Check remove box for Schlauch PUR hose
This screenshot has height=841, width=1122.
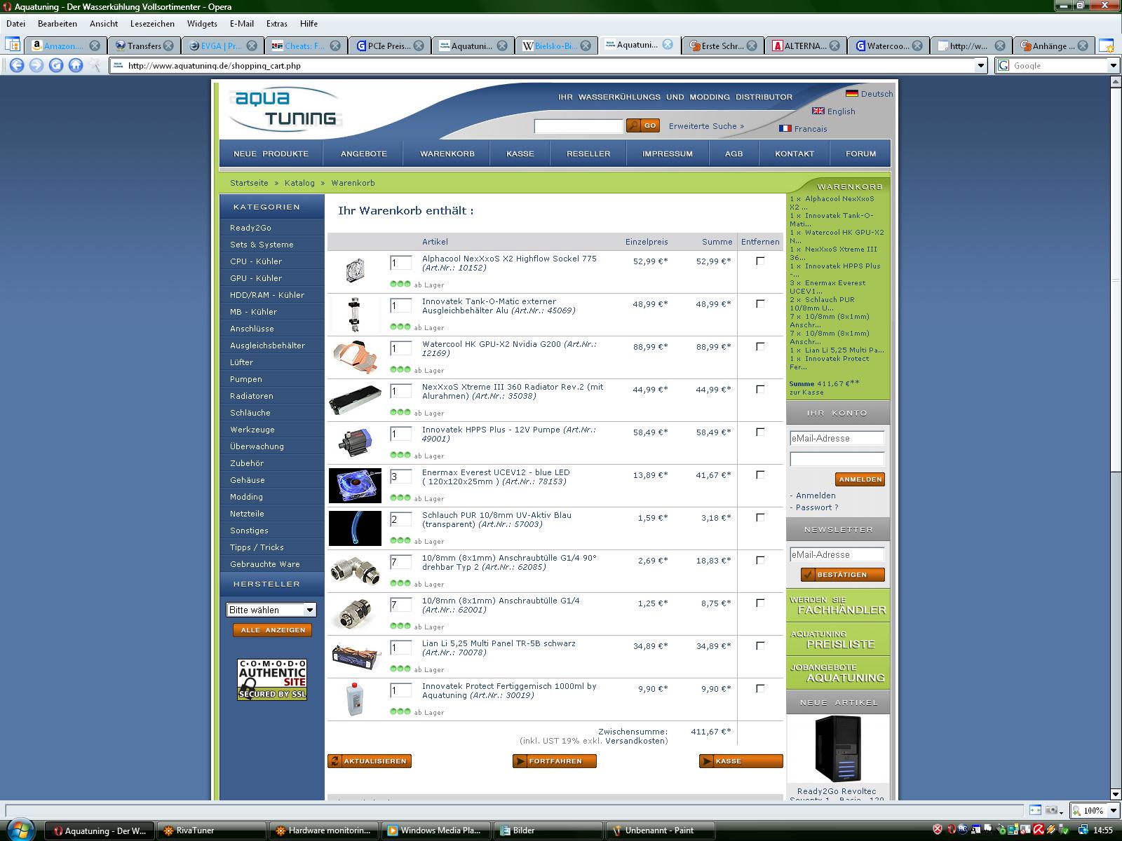(x=760, y=517)
